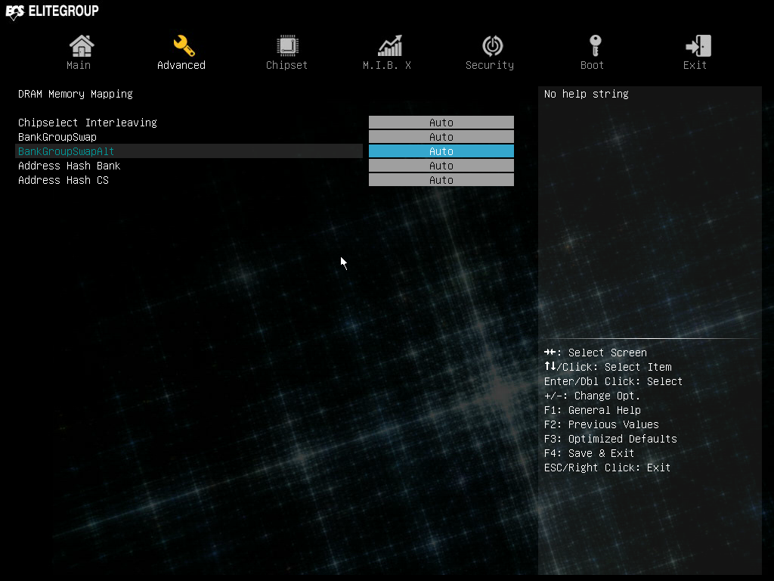Open the Exit tab label
This screenshot has height=581, width=774.
pyautogui.click(x=695, y=65)
